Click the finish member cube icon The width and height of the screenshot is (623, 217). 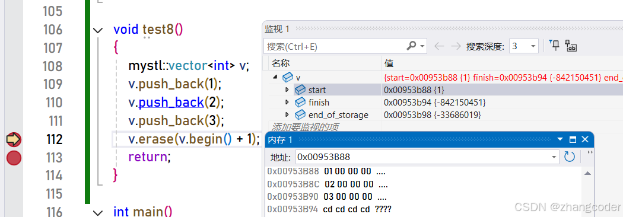pos(300,103)
